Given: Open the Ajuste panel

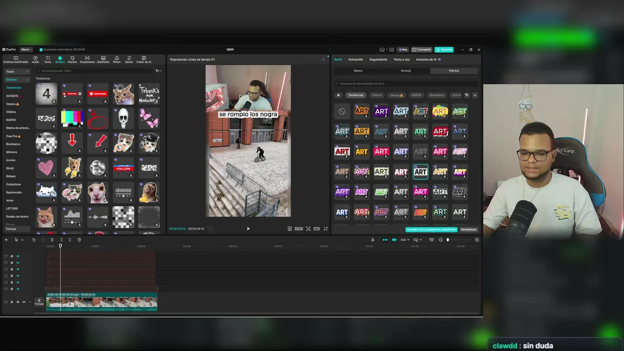Looking at the screenshot, I should (129, 59).
